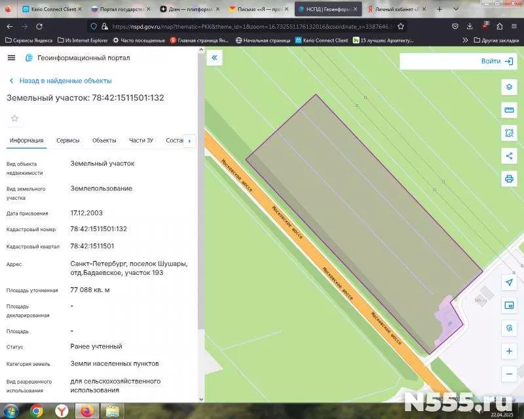This screenshot has width=524, height=419.
Task: Zoom out of the map
Action: point(509,374)
